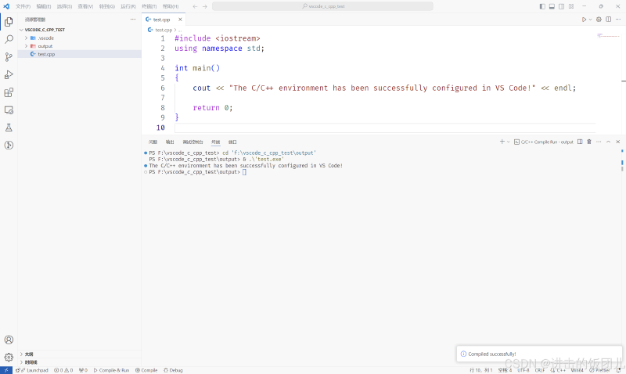Open the Remote Explorer view
The width and height of the screenshot is (626, 374).
click(x=9, y=110)
